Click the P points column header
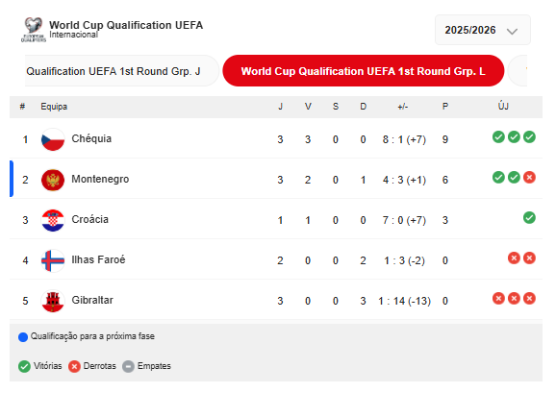556x393 pixels. [x=445, y=107]
